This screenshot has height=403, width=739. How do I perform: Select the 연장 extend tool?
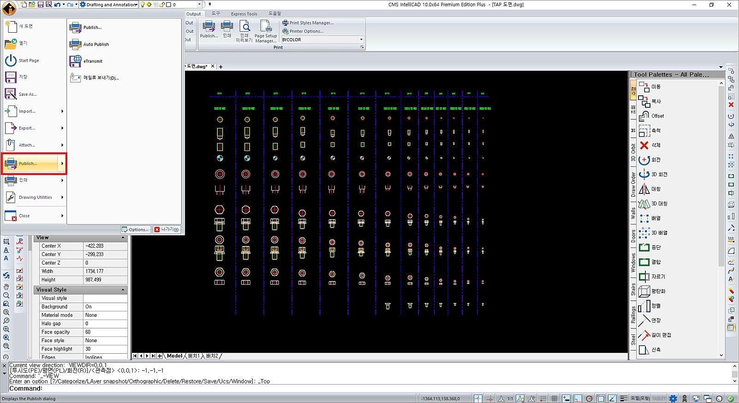tap(650, 321)
